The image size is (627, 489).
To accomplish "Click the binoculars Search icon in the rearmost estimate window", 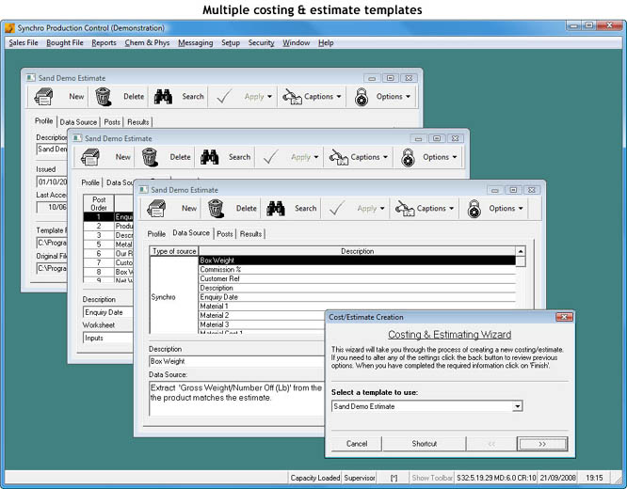I will [163, 97].
